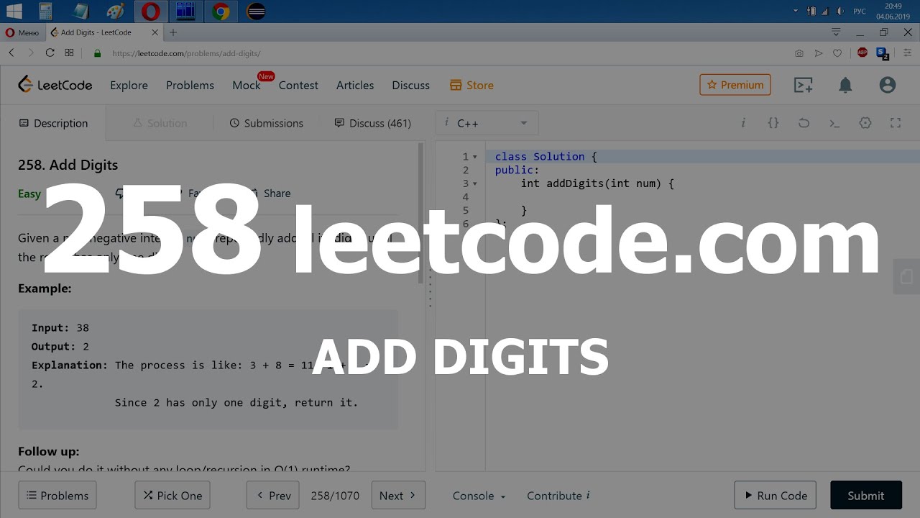Viewport: 920px width, 518px height.
Task: Collapse code fold at line 3
Action: [x=475, y=184]
